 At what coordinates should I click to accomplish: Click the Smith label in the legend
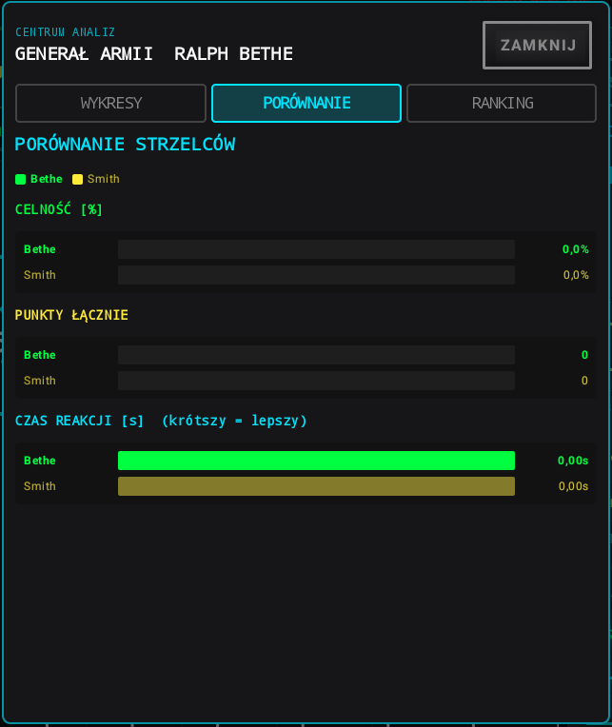104,179
